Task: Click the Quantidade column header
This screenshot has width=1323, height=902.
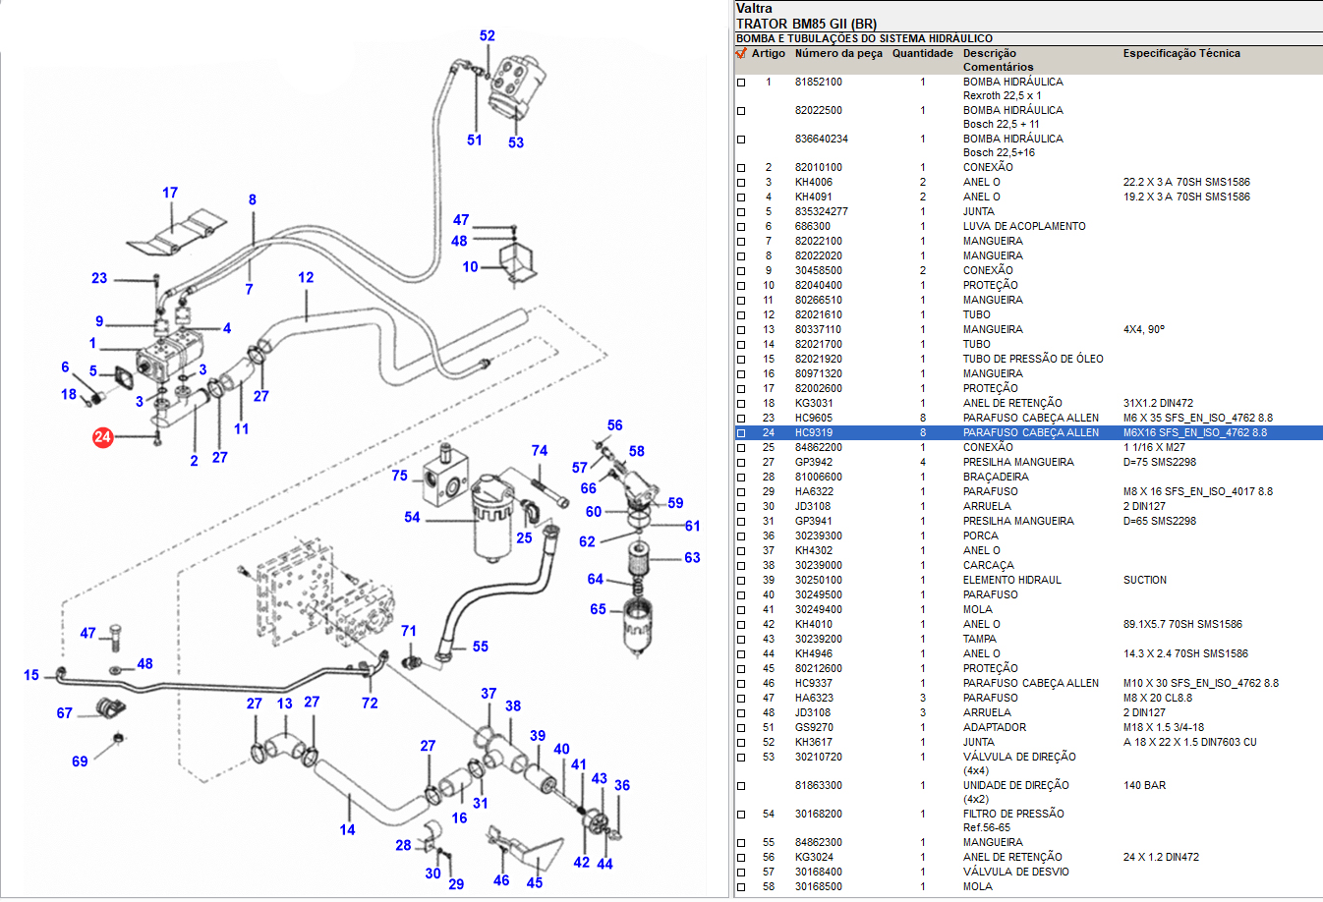Action: coord(922,54)
